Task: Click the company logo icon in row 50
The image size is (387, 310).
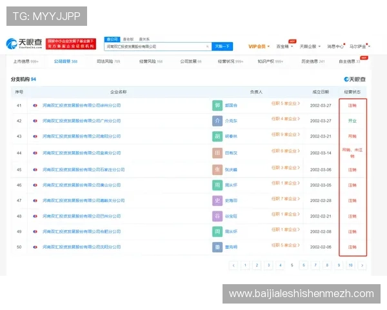Action: click(35, 247)
